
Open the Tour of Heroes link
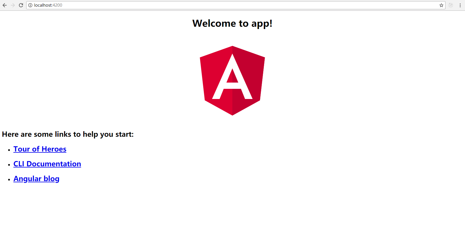pyautogui.click(x=40, y=149)
